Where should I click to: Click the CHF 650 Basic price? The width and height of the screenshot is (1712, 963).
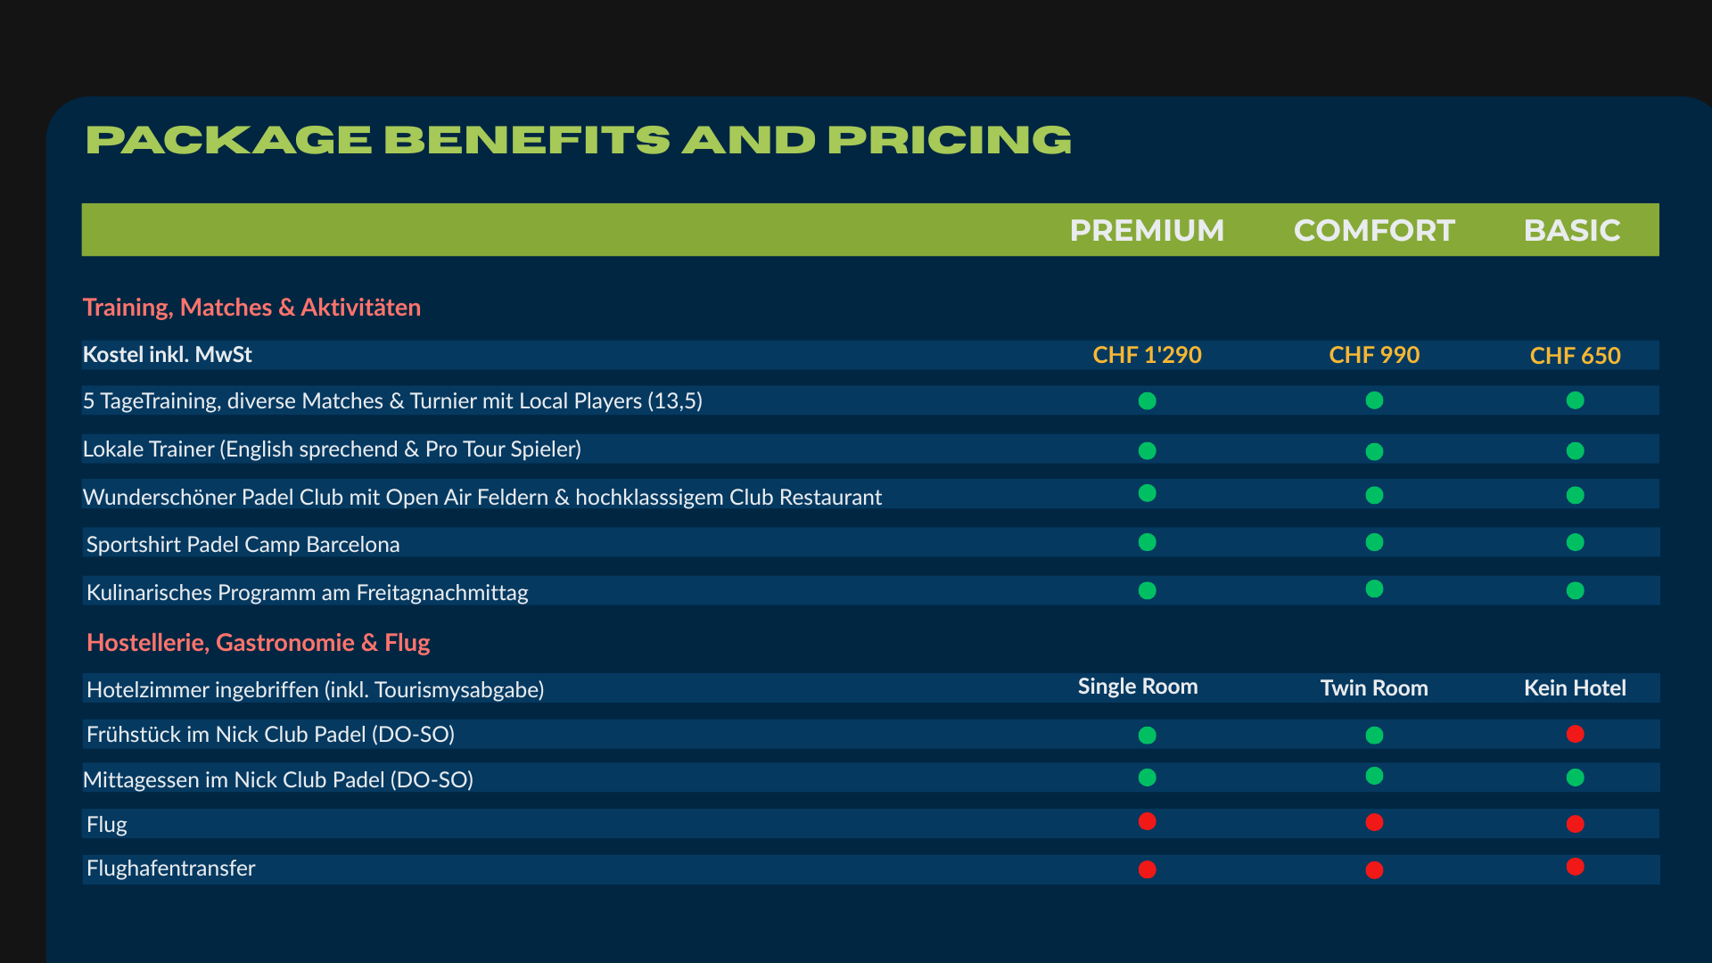point(1575,356)
